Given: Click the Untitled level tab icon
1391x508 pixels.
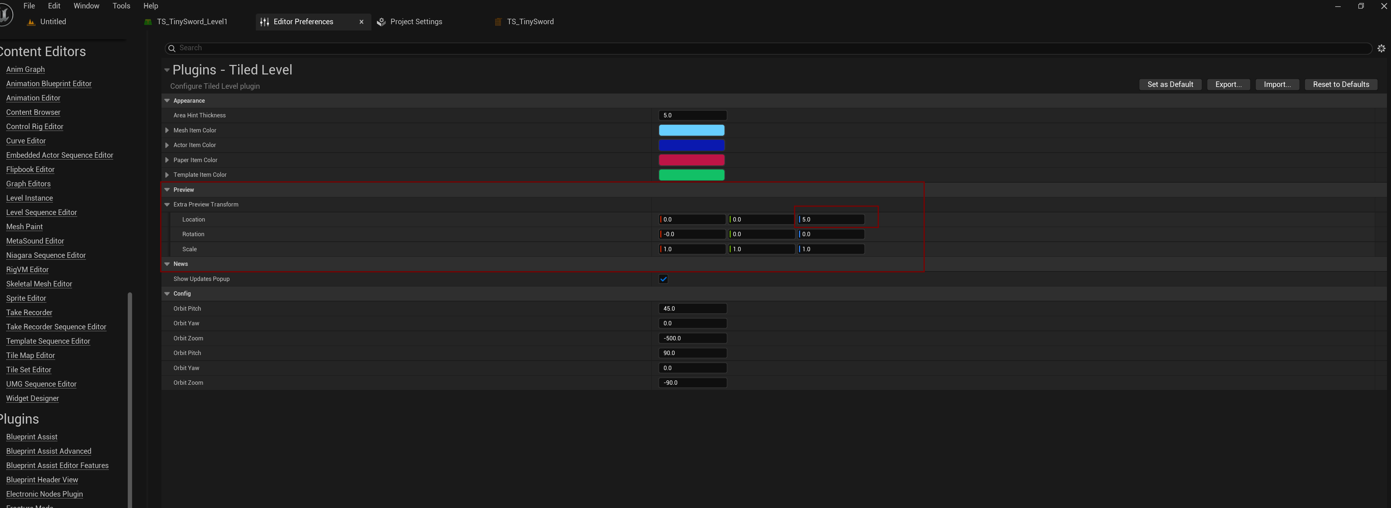Looking at the screenshot, I should [x=31, y=22].
